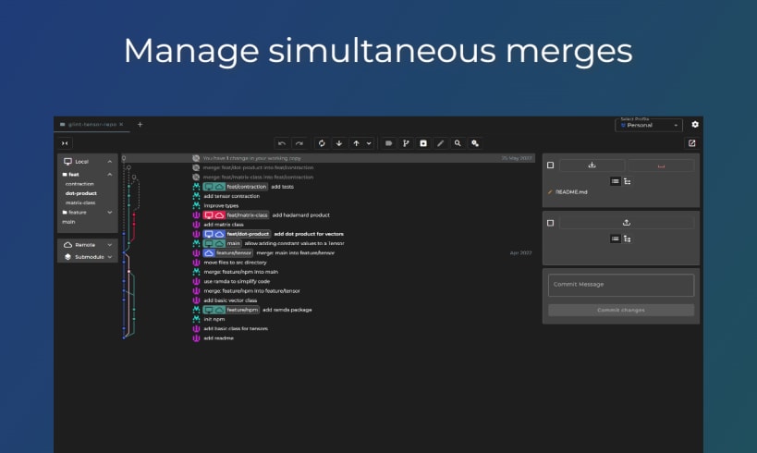Viewport: 757px width, 453px height.
Task: Expand the feature folder
Action: click(110, 213)
